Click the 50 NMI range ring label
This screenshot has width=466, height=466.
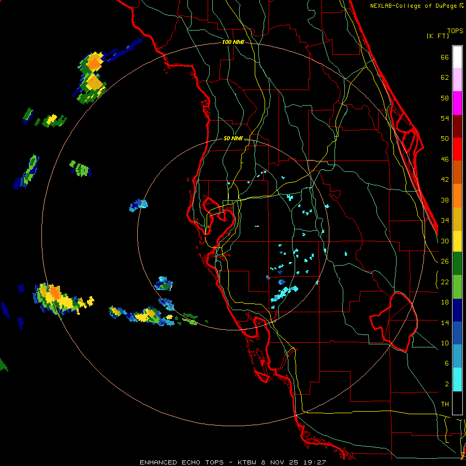[x=233, y=138]
